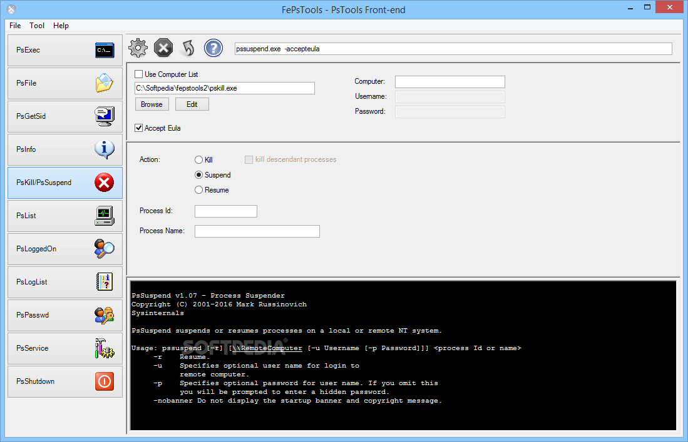Screen dimensions: 688x442
Task: Click the Process Name input field
Action: [257, 231]
